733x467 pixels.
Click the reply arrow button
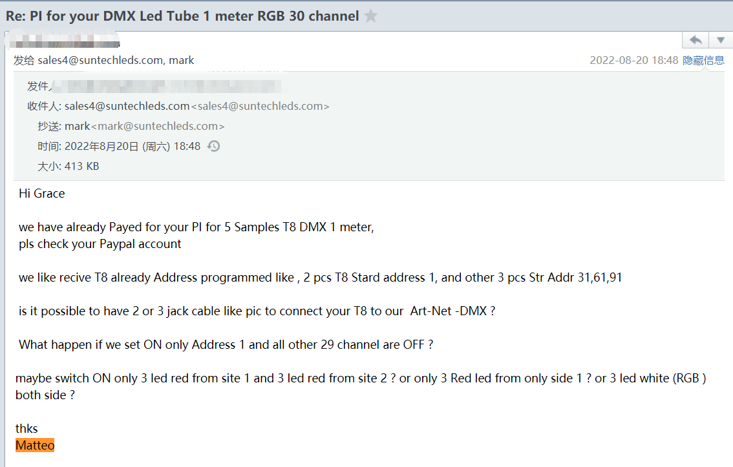coord(696,40)
